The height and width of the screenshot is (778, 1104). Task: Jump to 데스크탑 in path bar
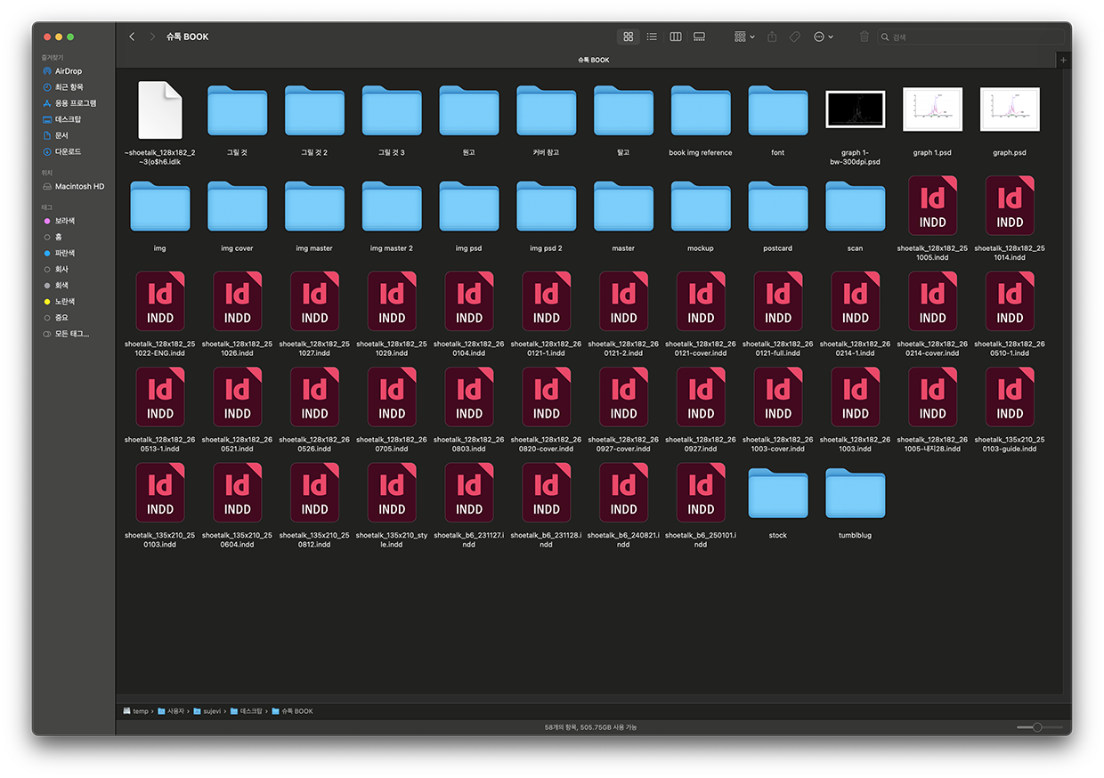[x=247, y=711]
